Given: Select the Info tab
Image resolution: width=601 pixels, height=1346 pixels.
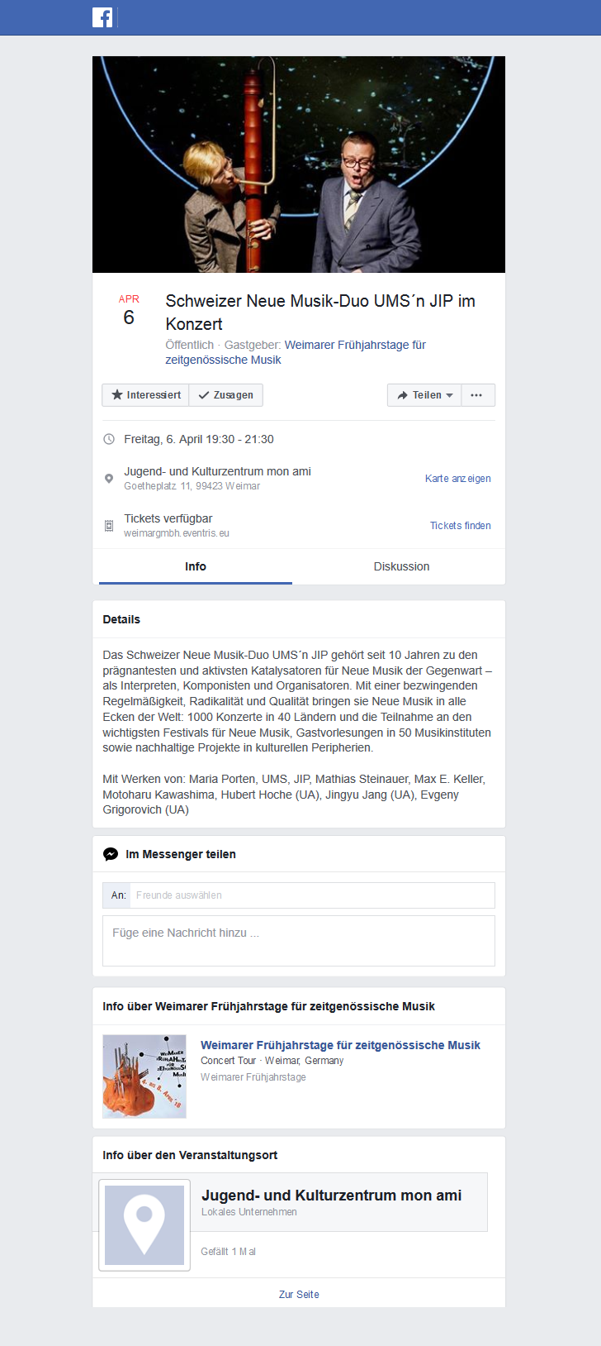Looking at the screenshot, I should pyautogui.click(x=196, y=566).
